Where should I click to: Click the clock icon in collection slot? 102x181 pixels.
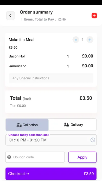(x=93, y=140)
